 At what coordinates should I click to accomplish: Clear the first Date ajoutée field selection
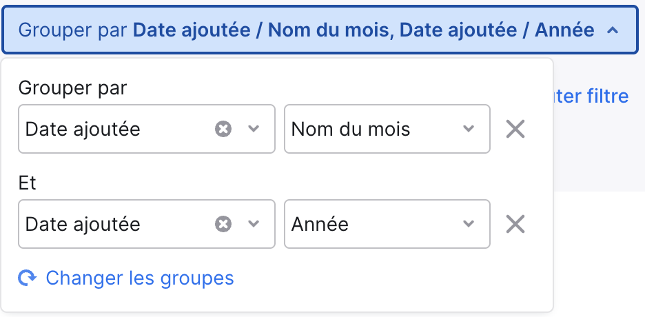point(223,129)
